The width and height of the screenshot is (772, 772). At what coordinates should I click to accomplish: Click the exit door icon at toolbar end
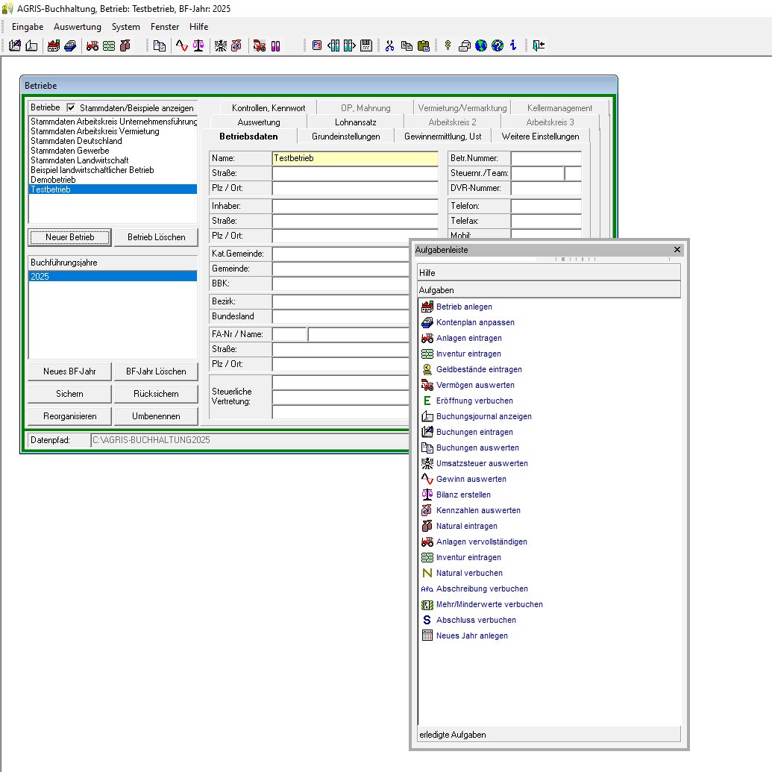[539, 45]
